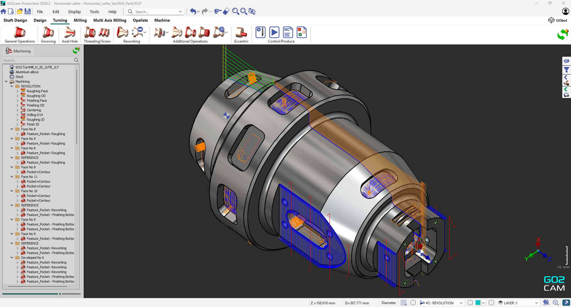Viewport: 571px width, 307px height.
Task: Toggle the hide/show eye icon
Action: point(566,61)
